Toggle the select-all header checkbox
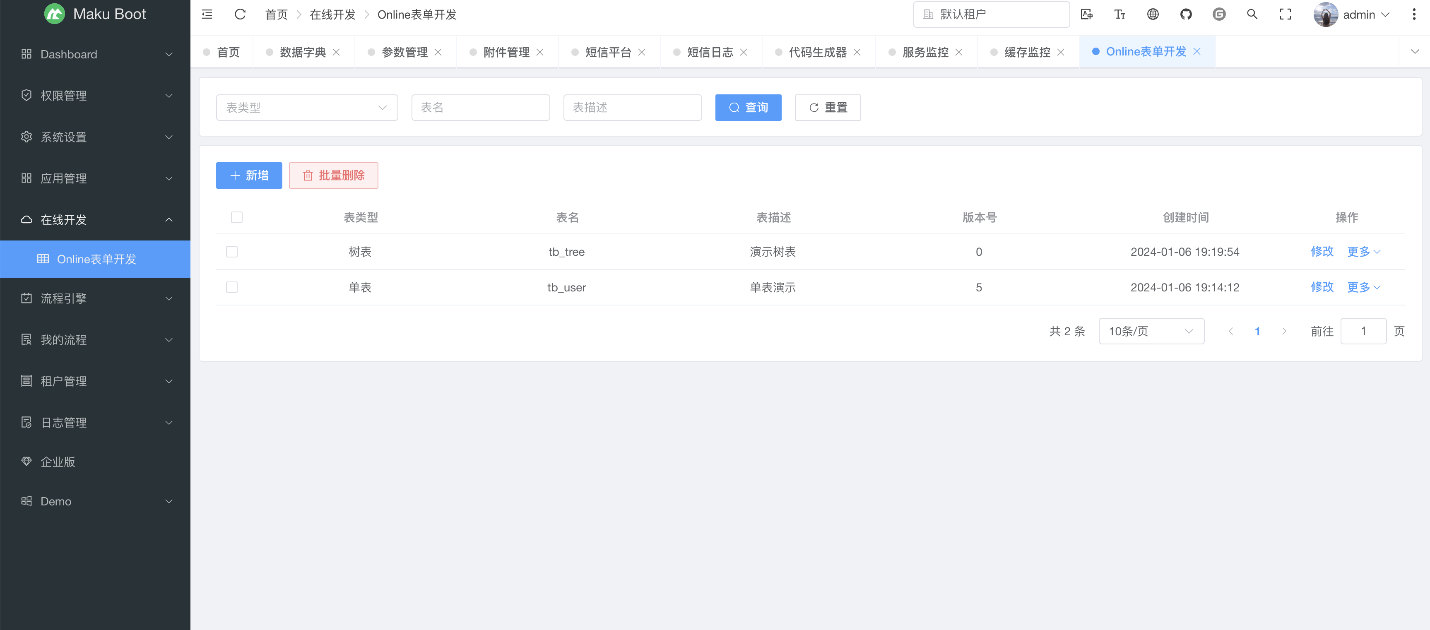The height and width of the screenshot is (630, 1430). point(236,218)
